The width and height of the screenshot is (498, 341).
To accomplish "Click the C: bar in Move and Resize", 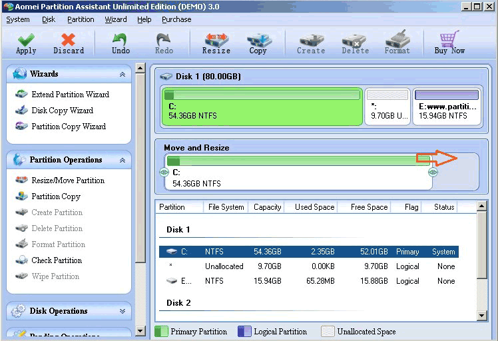I will tap(298, 161).
